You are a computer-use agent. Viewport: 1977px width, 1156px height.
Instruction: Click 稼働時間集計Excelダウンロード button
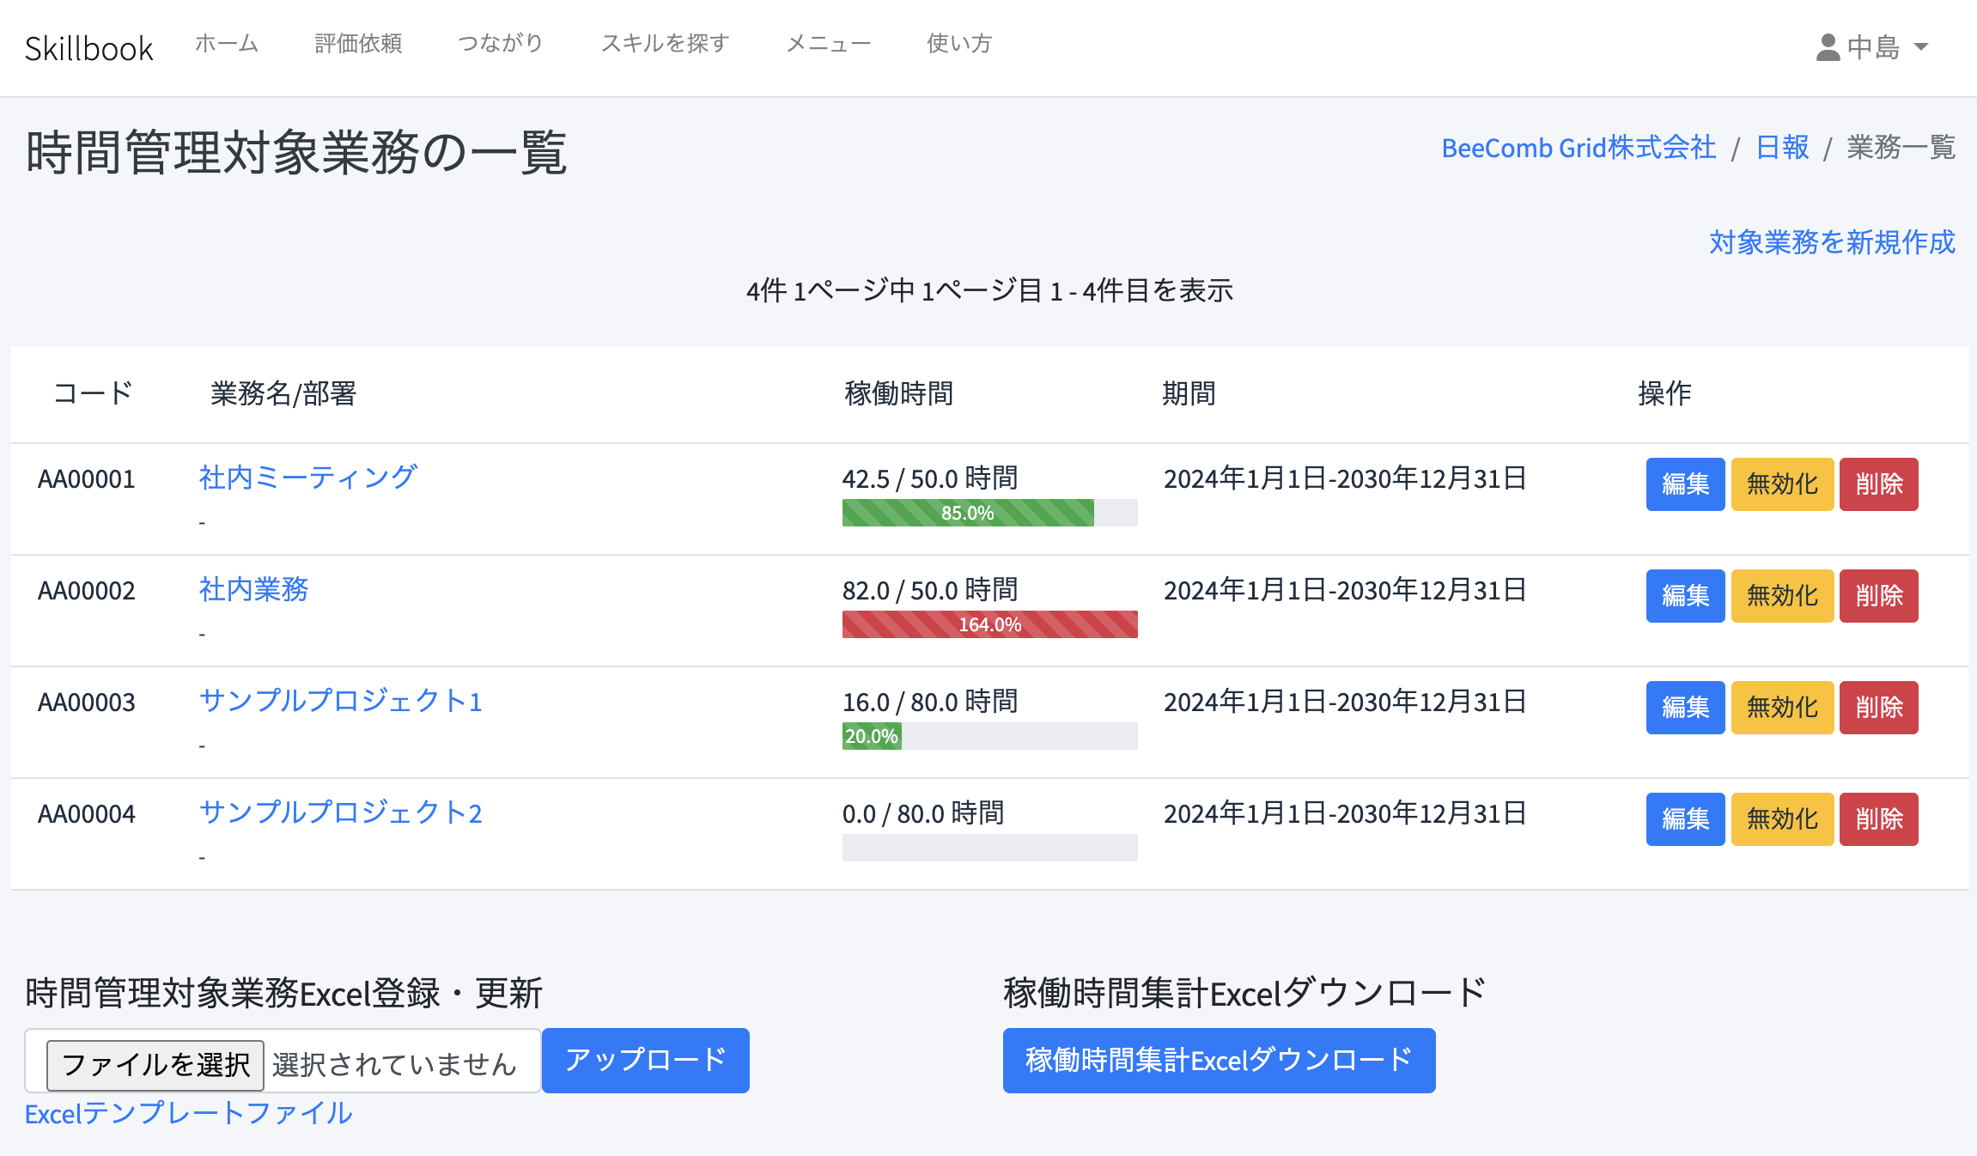click(1219, 1061)
